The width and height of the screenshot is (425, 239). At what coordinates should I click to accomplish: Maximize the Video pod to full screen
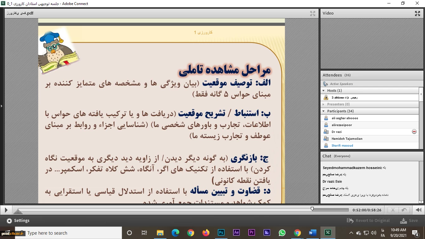point(418,13)
